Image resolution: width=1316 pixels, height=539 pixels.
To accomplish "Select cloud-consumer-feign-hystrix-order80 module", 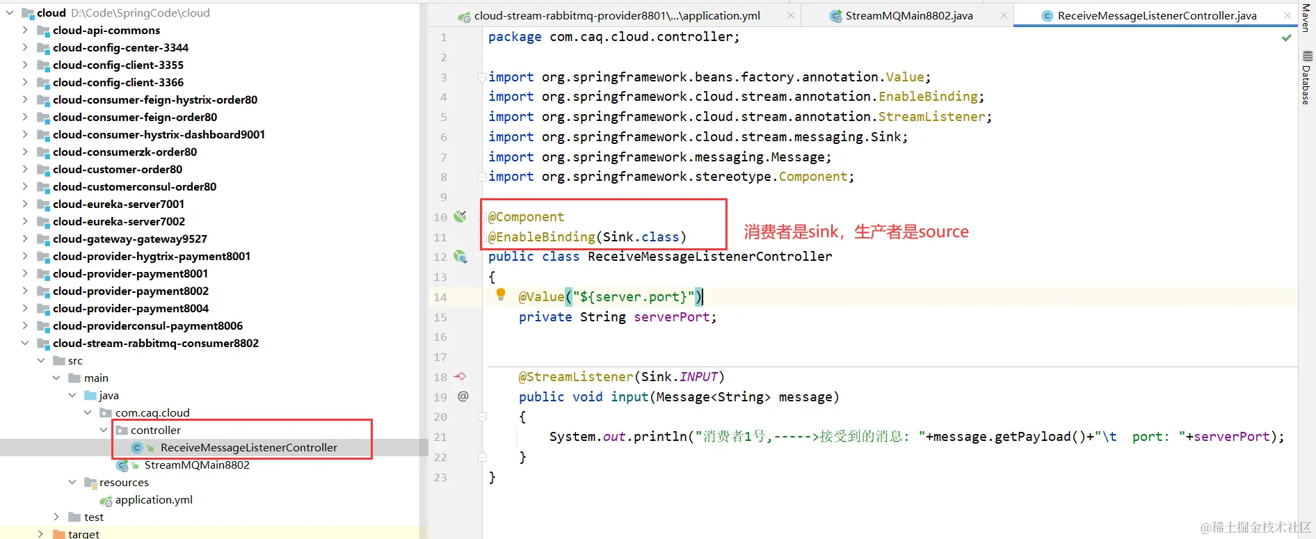I will point(155,99).
